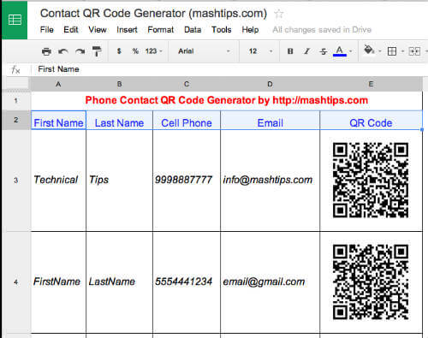Open the File menu

coord(47,30)
